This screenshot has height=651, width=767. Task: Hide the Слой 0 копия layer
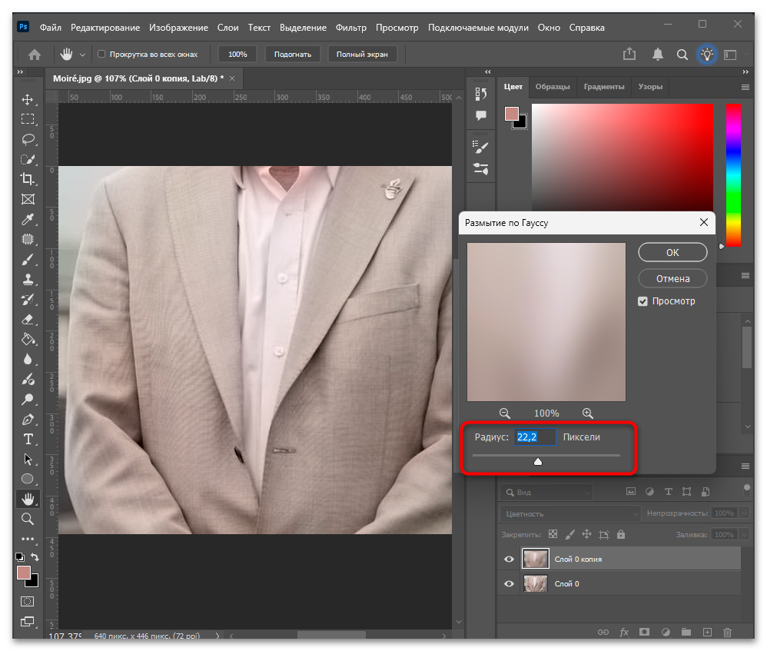pyautogui.click(x=509, y=559)
